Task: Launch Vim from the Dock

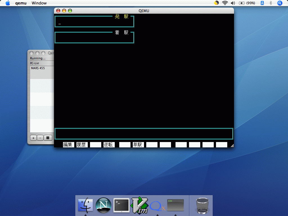Action: click(139, 205)
